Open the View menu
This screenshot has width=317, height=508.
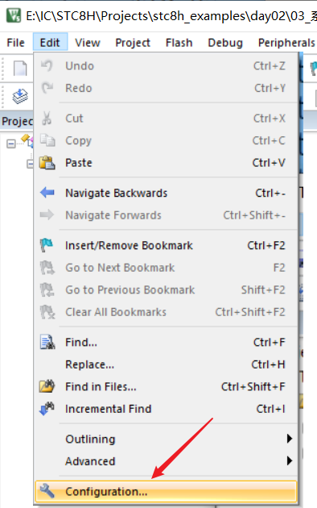pos(88,43)
